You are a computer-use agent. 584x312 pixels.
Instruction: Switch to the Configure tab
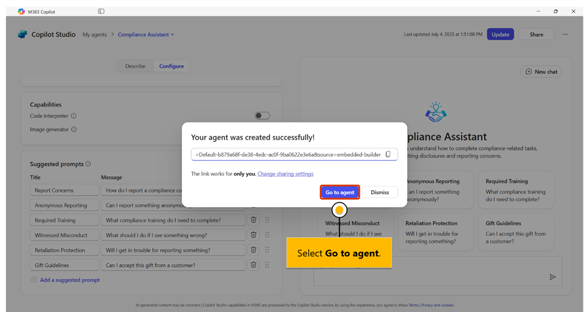(x=171, y=66)
